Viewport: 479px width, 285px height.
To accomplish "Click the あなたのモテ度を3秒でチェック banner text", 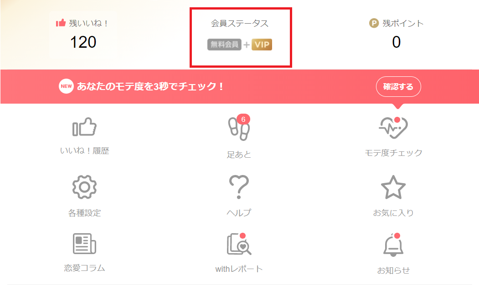I will coord(150,86).
